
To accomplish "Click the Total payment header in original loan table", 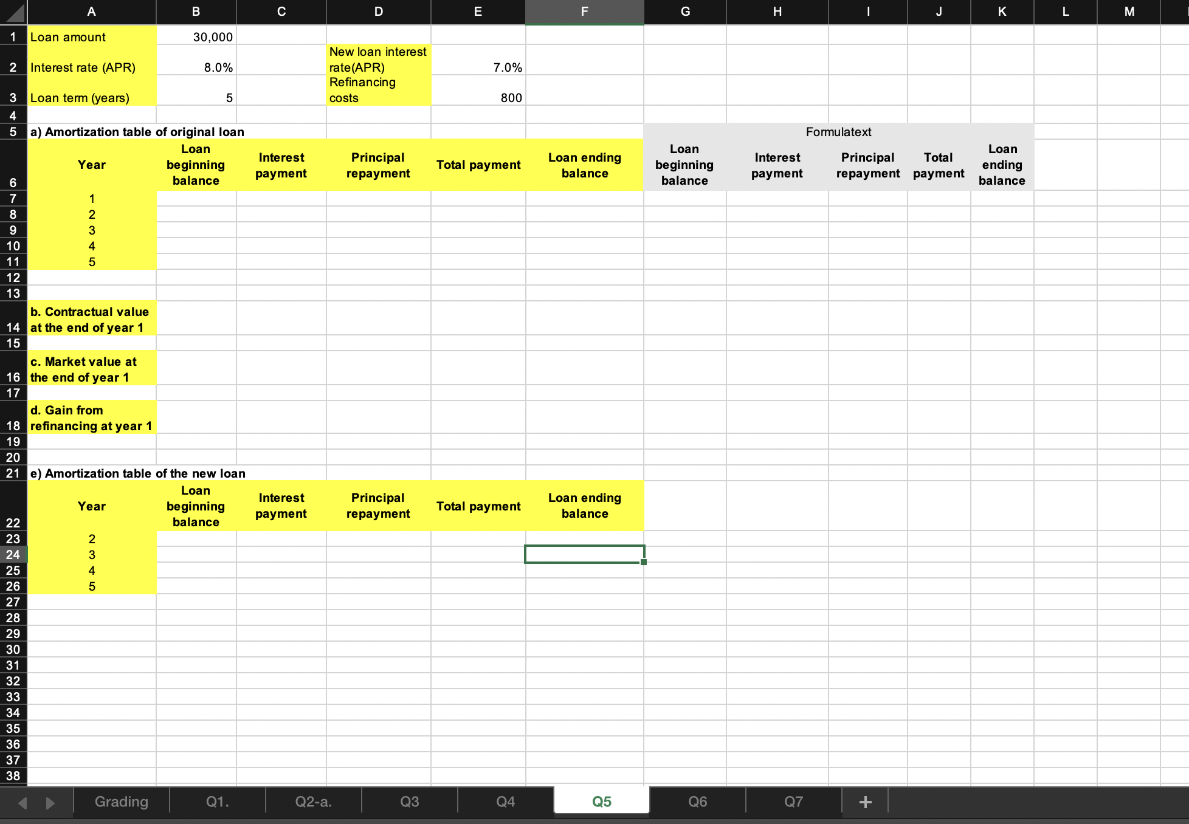I will 478,165.
